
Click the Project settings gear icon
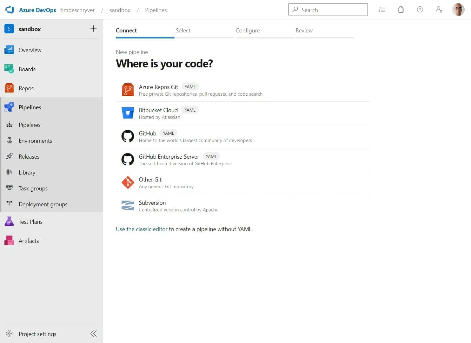click(10, 333)
